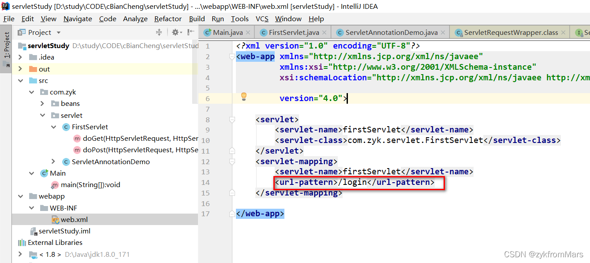
Task: Click the ServletAnnotationDemo class icon in tree
Action: click(66, 162)
